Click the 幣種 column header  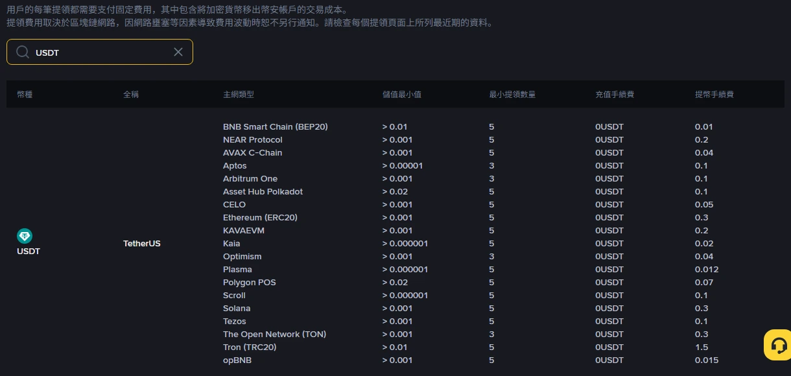pos(25,95)
